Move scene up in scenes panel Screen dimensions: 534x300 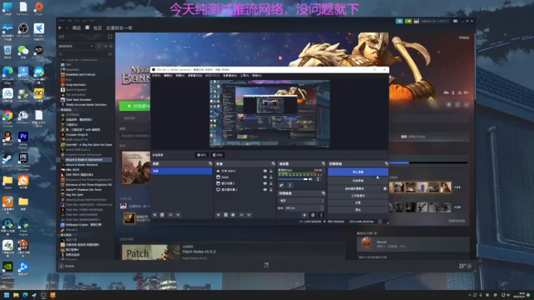click(x=171, y=215)
